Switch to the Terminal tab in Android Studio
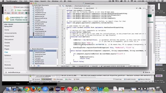 coord(36,79)
